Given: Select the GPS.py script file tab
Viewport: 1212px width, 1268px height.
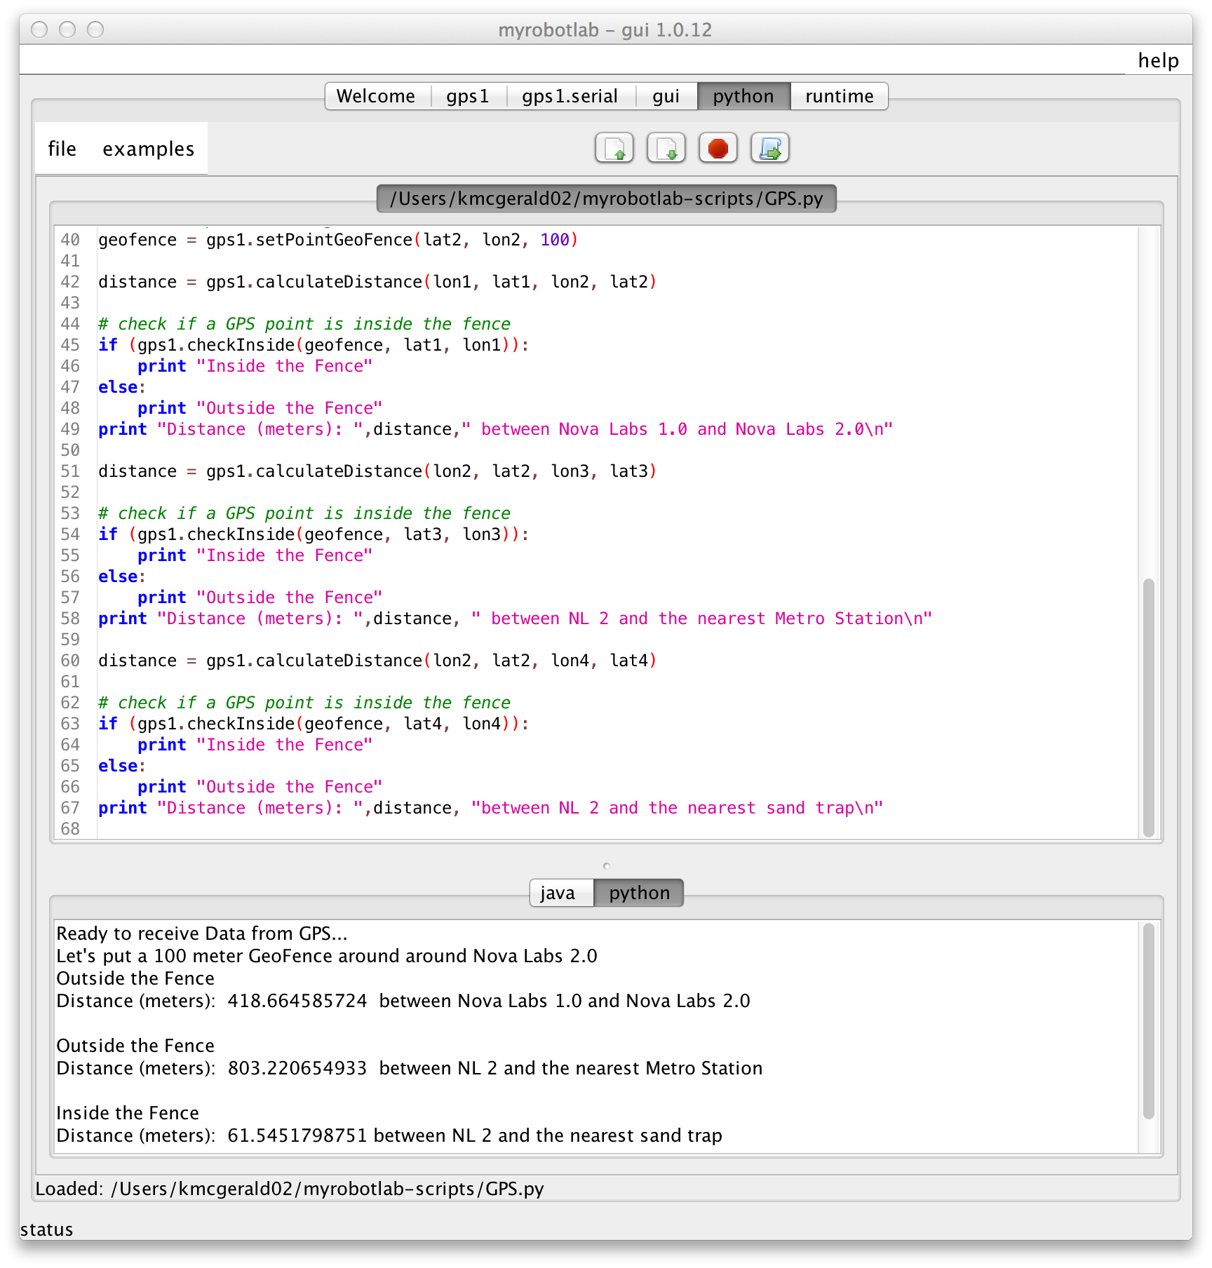Looking at the screenshot, I should pyautogui.click(x=607, y=198).
